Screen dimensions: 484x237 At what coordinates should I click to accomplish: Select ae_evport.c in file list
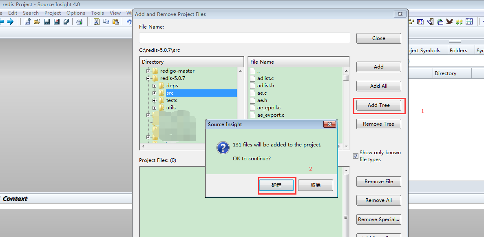coord(271,115)
